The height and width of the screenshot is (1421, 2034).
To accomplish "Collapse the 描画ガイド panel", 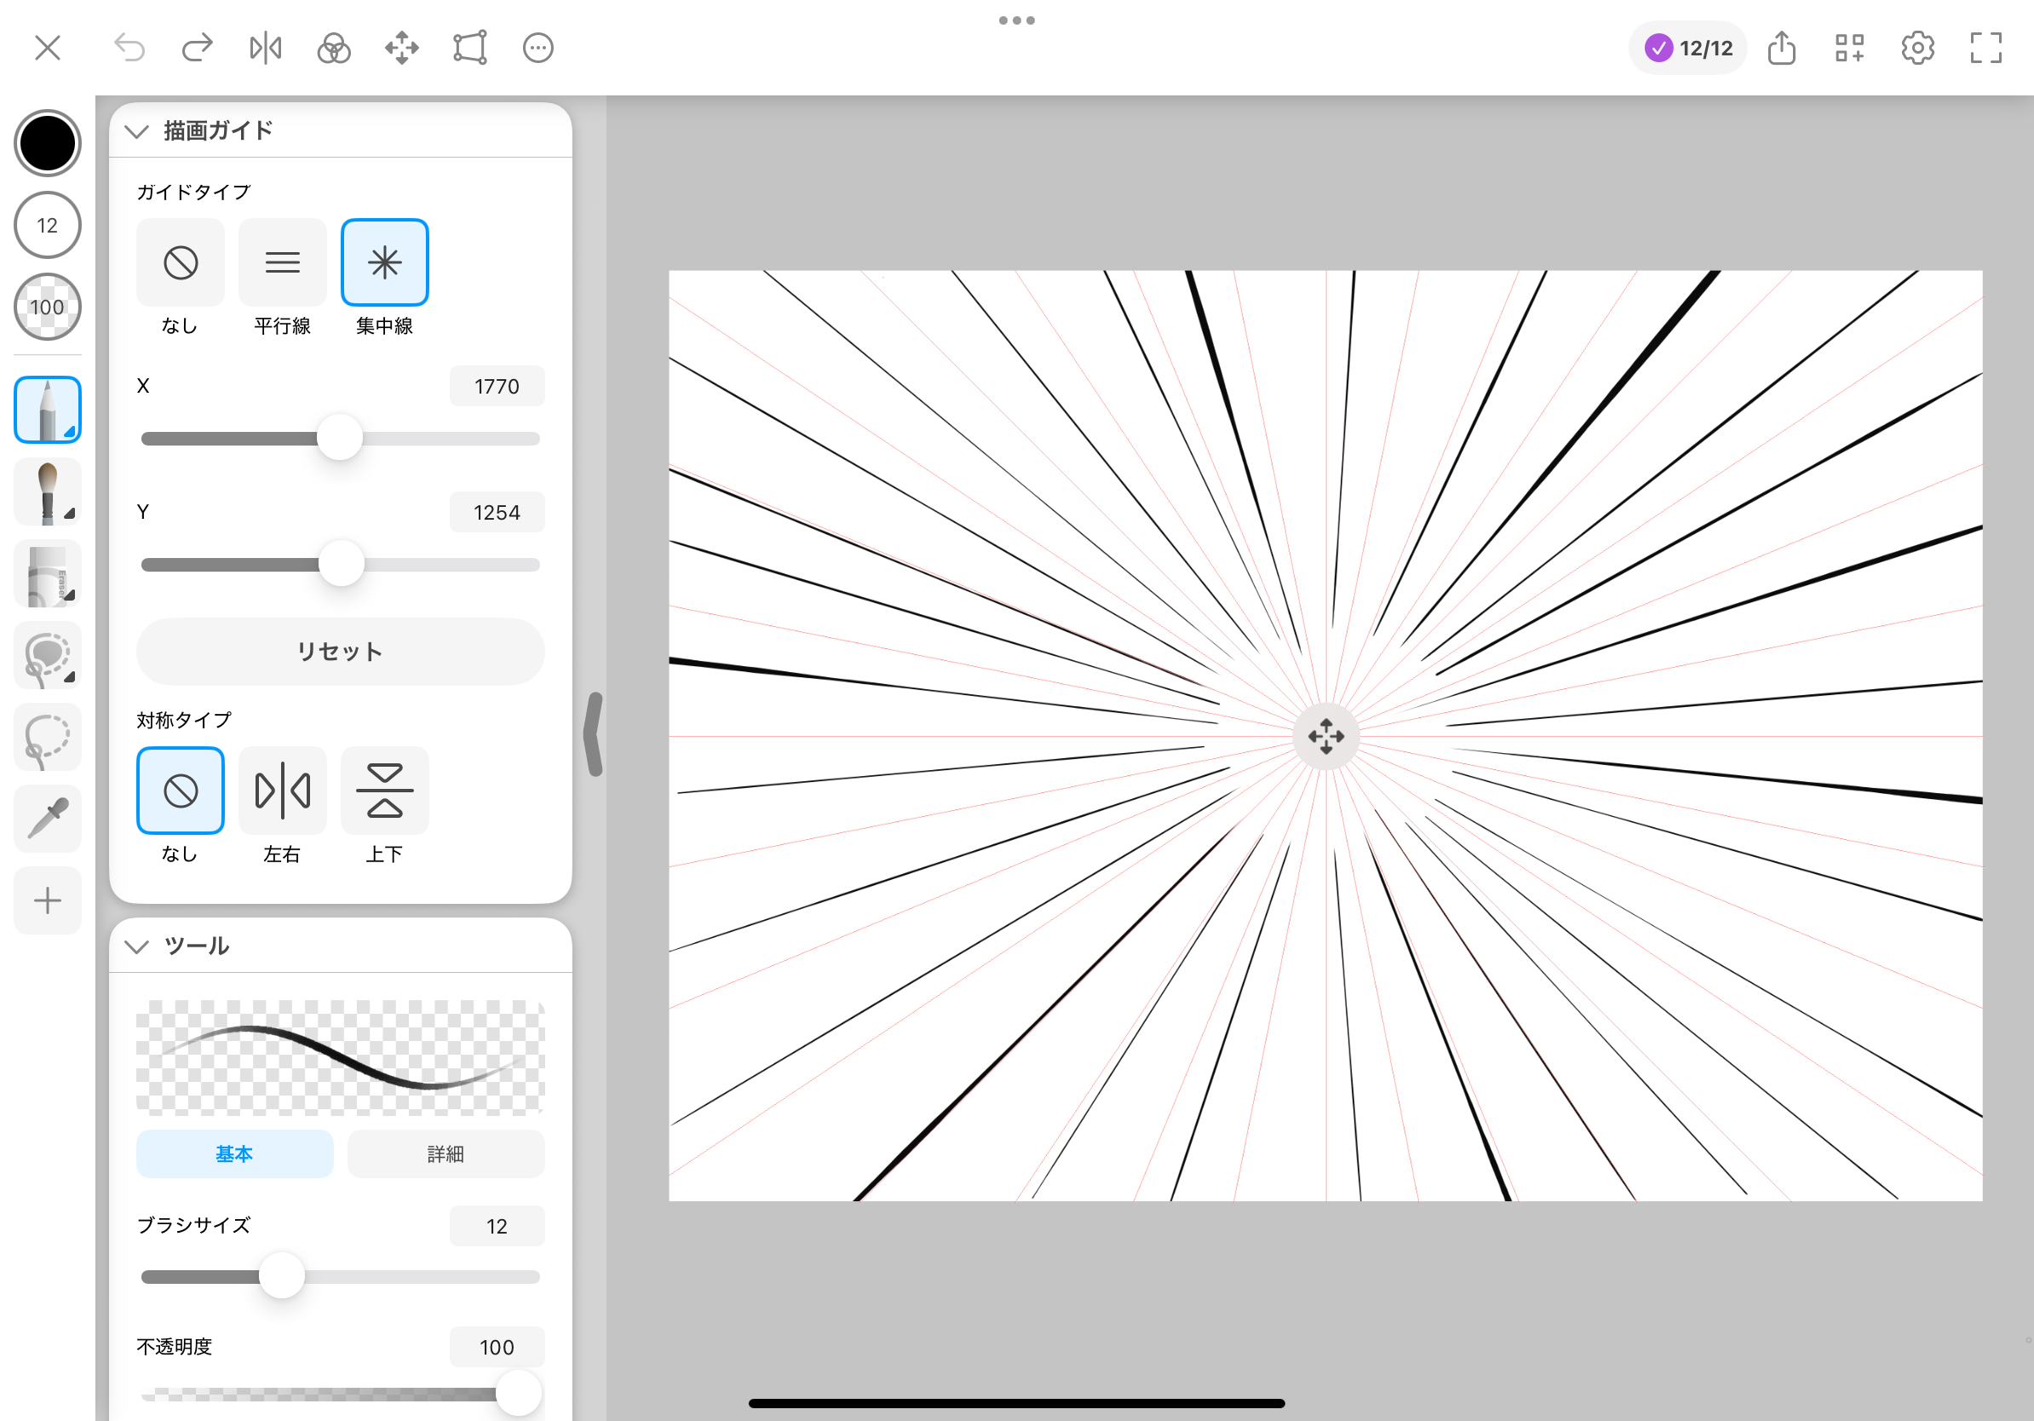I will [x=136, y=131].
